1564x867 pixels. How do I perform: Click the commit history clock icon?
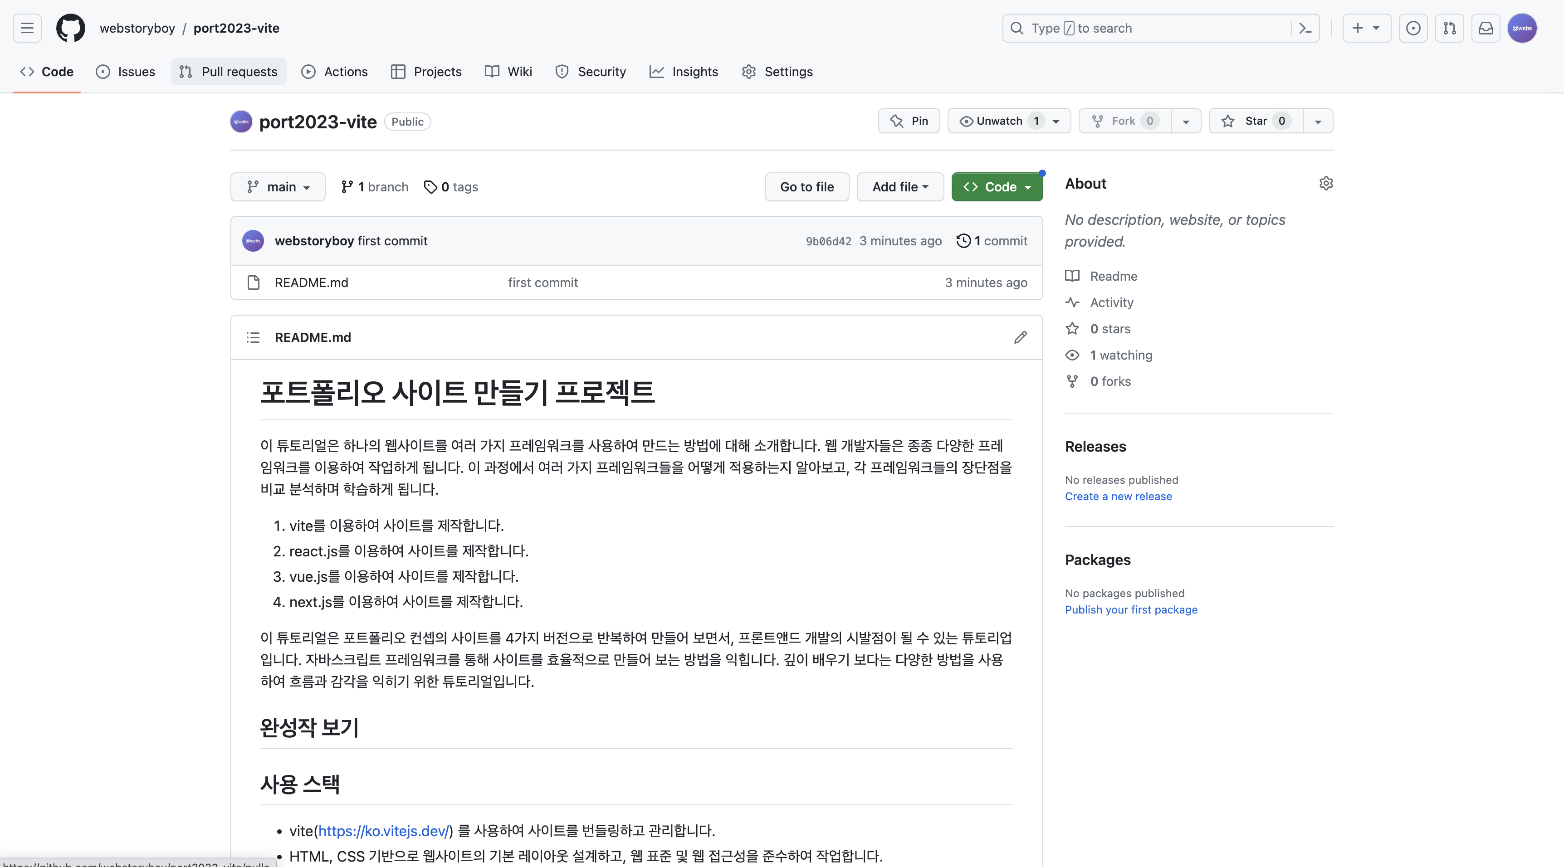click(963, 241)
